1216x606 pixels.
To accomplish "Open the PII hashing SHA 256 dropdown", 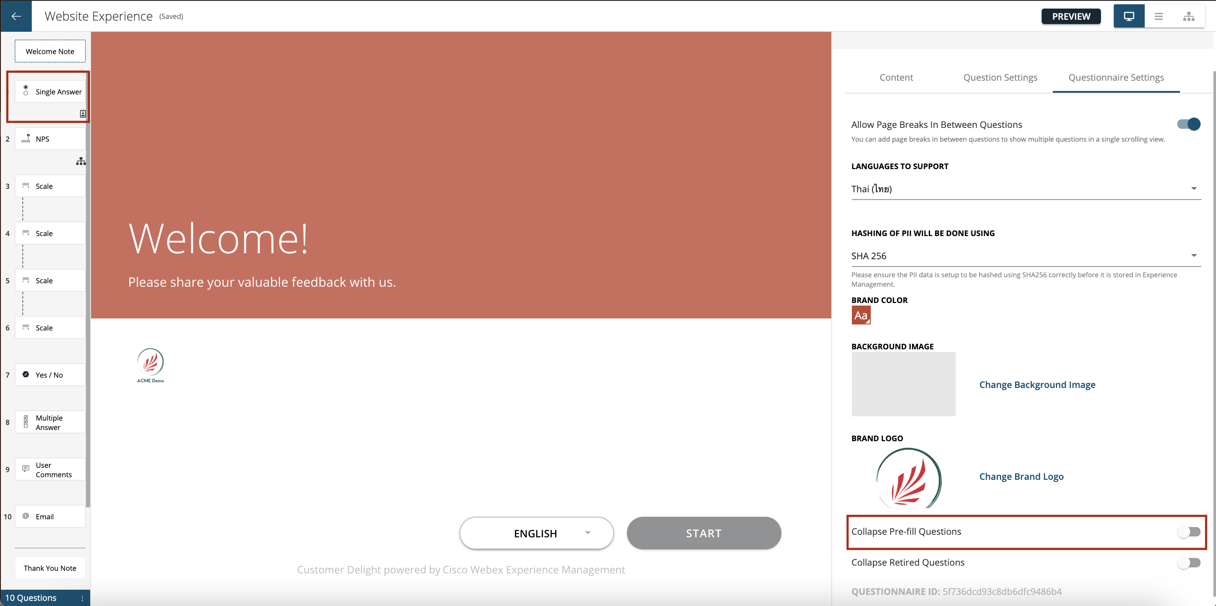I will click(x=1026, y=256).
